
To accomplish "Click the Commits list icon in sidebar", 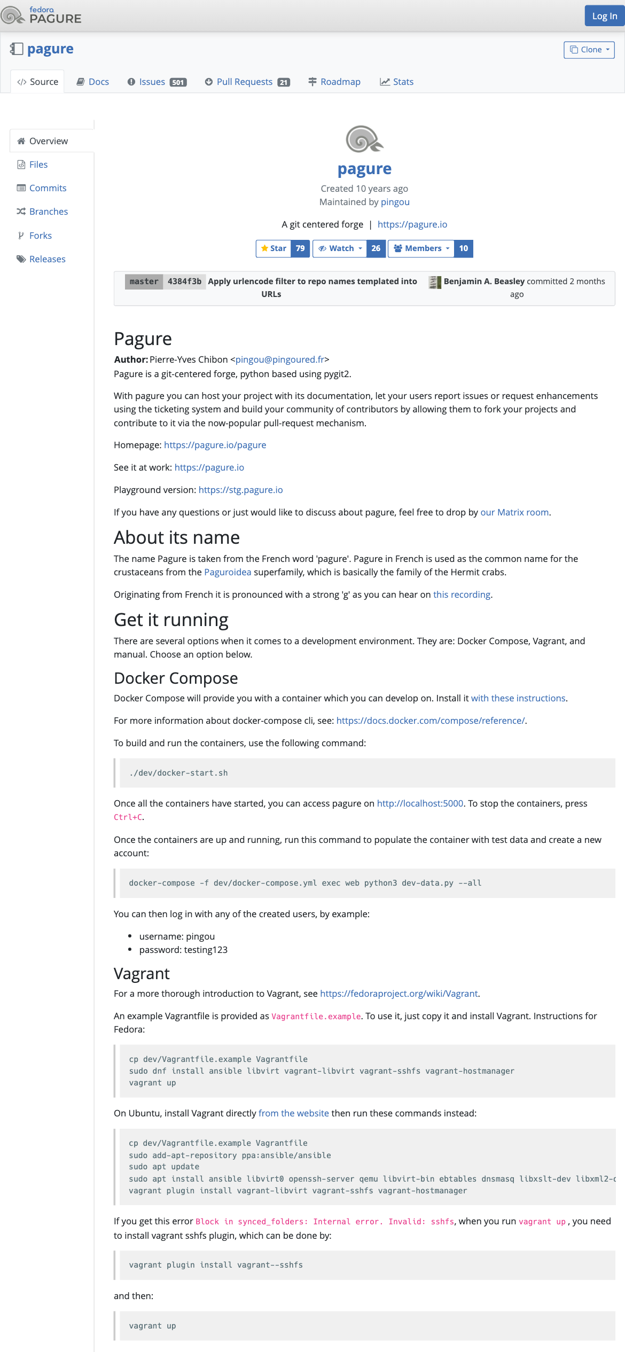I will coord(21,188).
